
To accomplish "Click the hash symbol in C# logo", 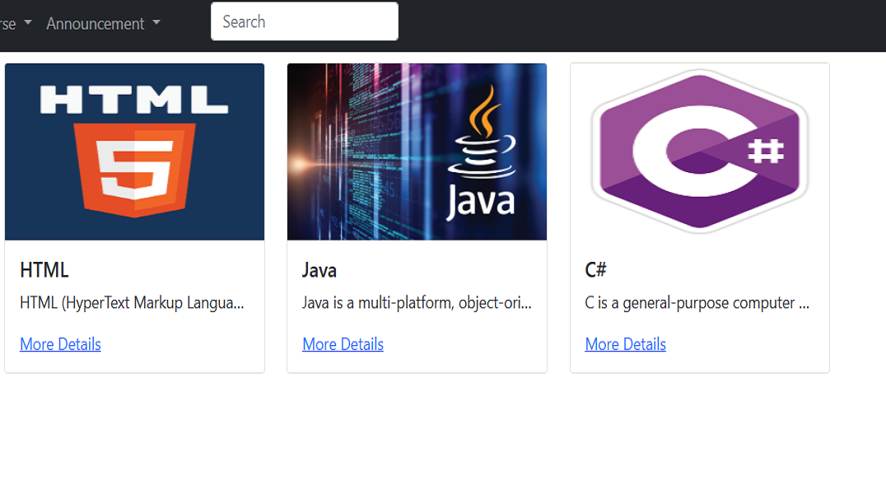I will pyautogui.click(x=766, y=151).
